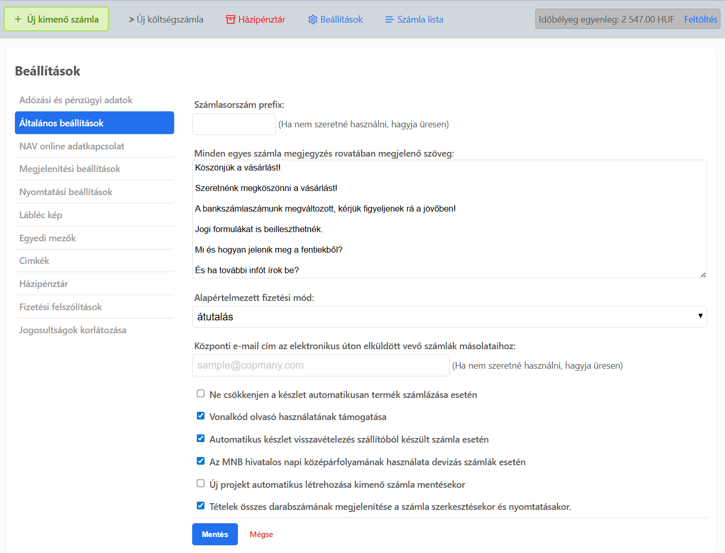Image resolution: width=725 pixels, height=553 pixels.
Task: Open the Új költségszámla menu item
Action: point(166,20)
